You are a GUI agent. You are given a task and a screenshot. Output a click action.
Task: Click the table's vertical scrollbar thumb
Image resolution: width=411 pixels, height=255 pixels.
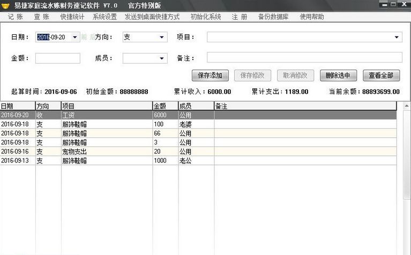point(407,155)
